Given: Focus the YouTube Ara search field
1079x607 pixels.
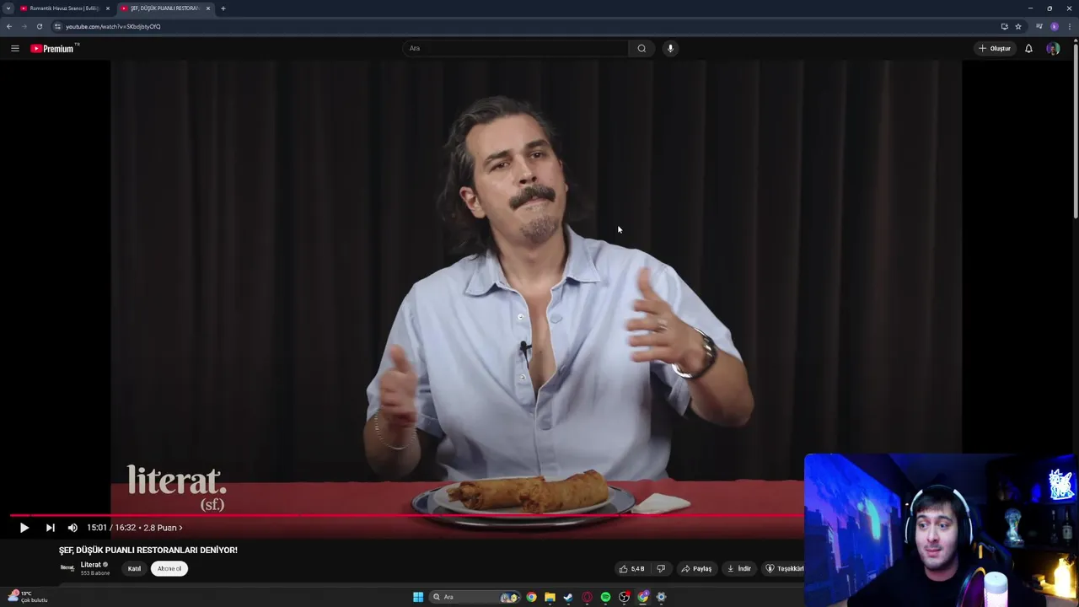Looking at the screenshot, I should [515, 48].
